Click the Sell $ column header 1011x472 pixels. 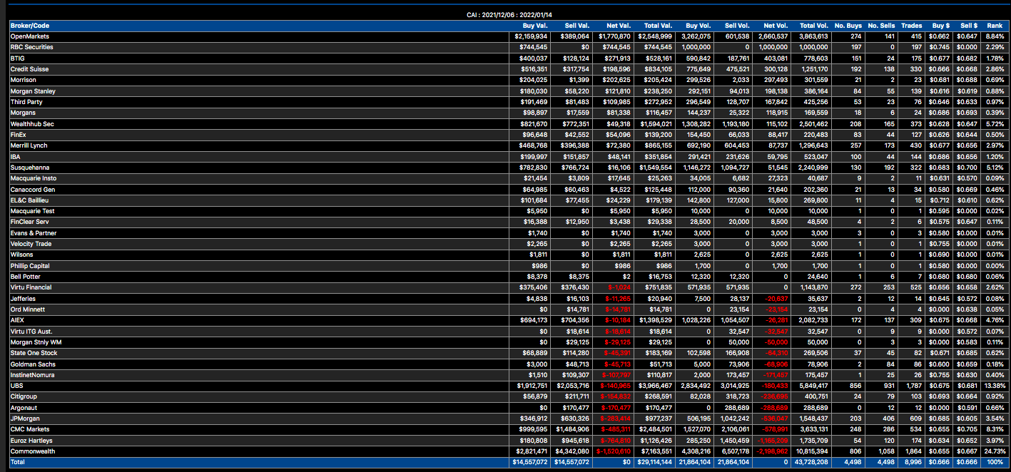tap(969, 26)
